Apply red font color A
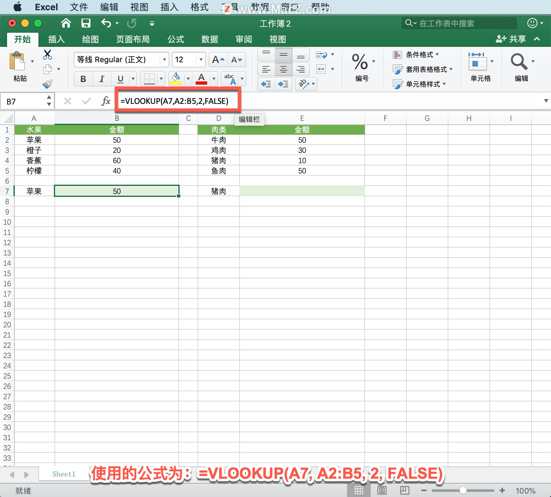Image resolution: width=551 pixels, height=497 pixels. (x=201, y=79)
